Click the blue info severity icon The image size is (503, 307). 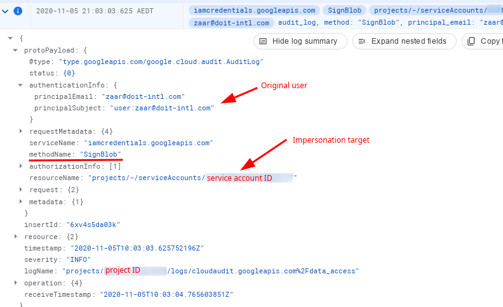(x=18, y=11)
